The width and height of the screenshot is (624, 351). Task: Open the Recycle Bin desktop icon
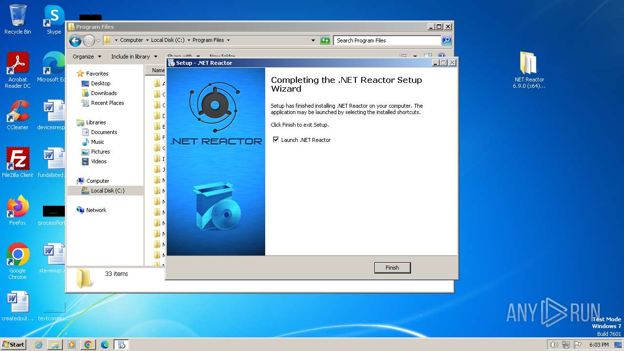pos(18,19)
